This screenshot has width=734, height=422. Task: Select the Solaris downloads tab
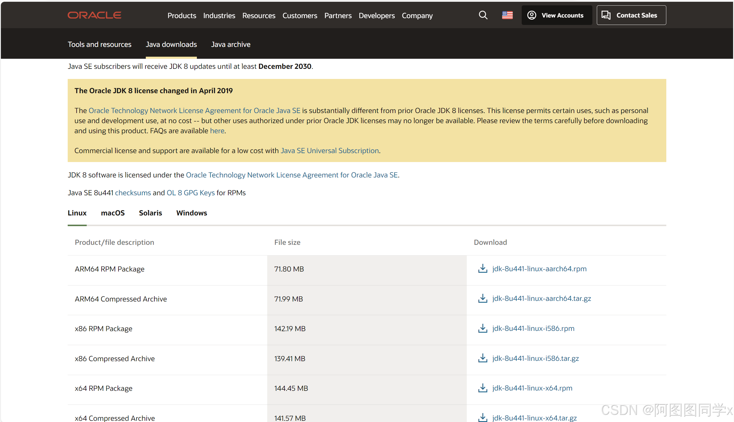click(x=150, y=213)
